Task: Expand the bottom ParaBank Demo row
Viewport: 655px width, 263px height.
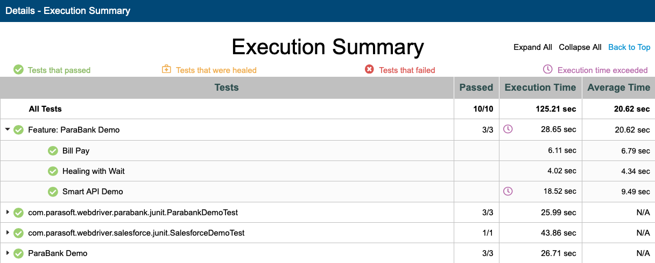Action: (8, 253)
